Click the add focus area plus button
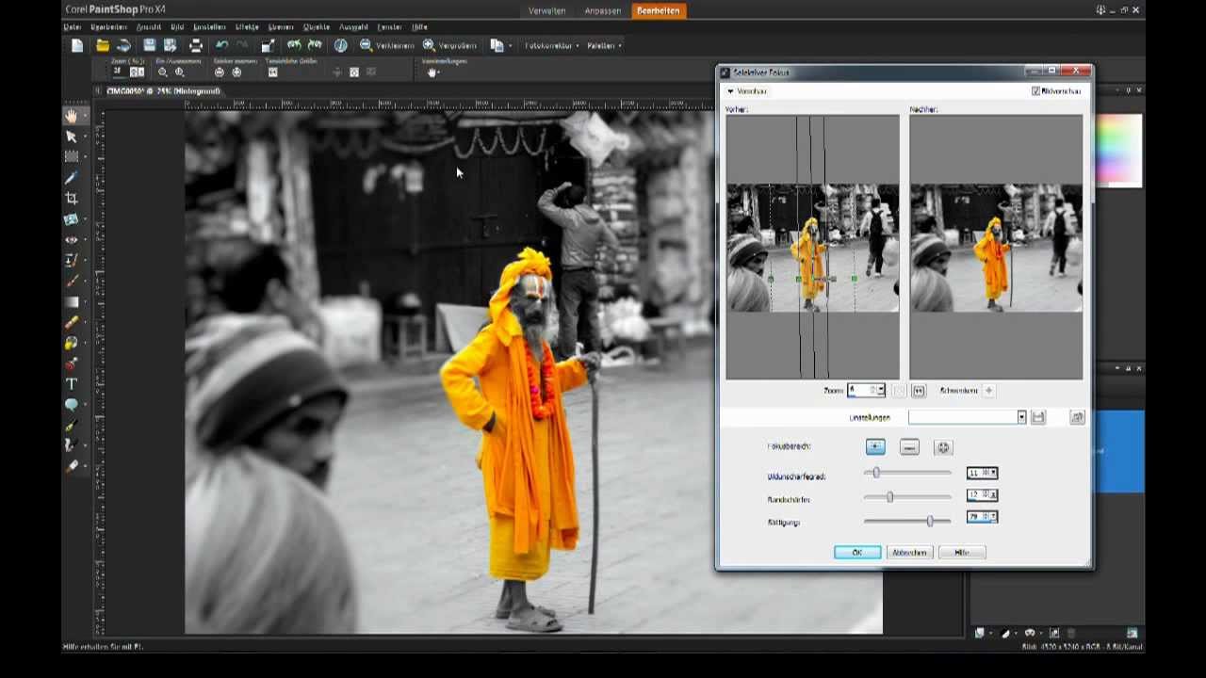Image resolution: width=1206 pixels, height=678 pixels. [x=875, y=447]
